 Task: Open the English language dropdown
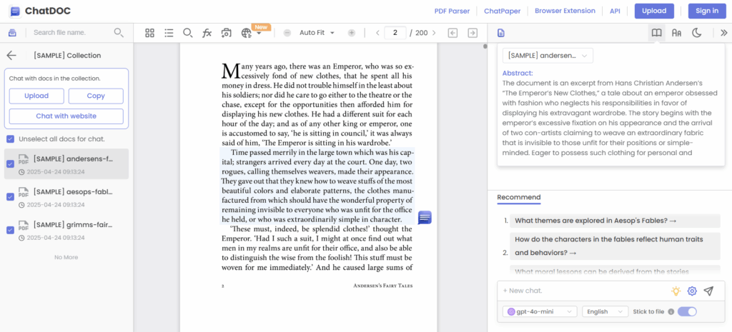(605, 311)
